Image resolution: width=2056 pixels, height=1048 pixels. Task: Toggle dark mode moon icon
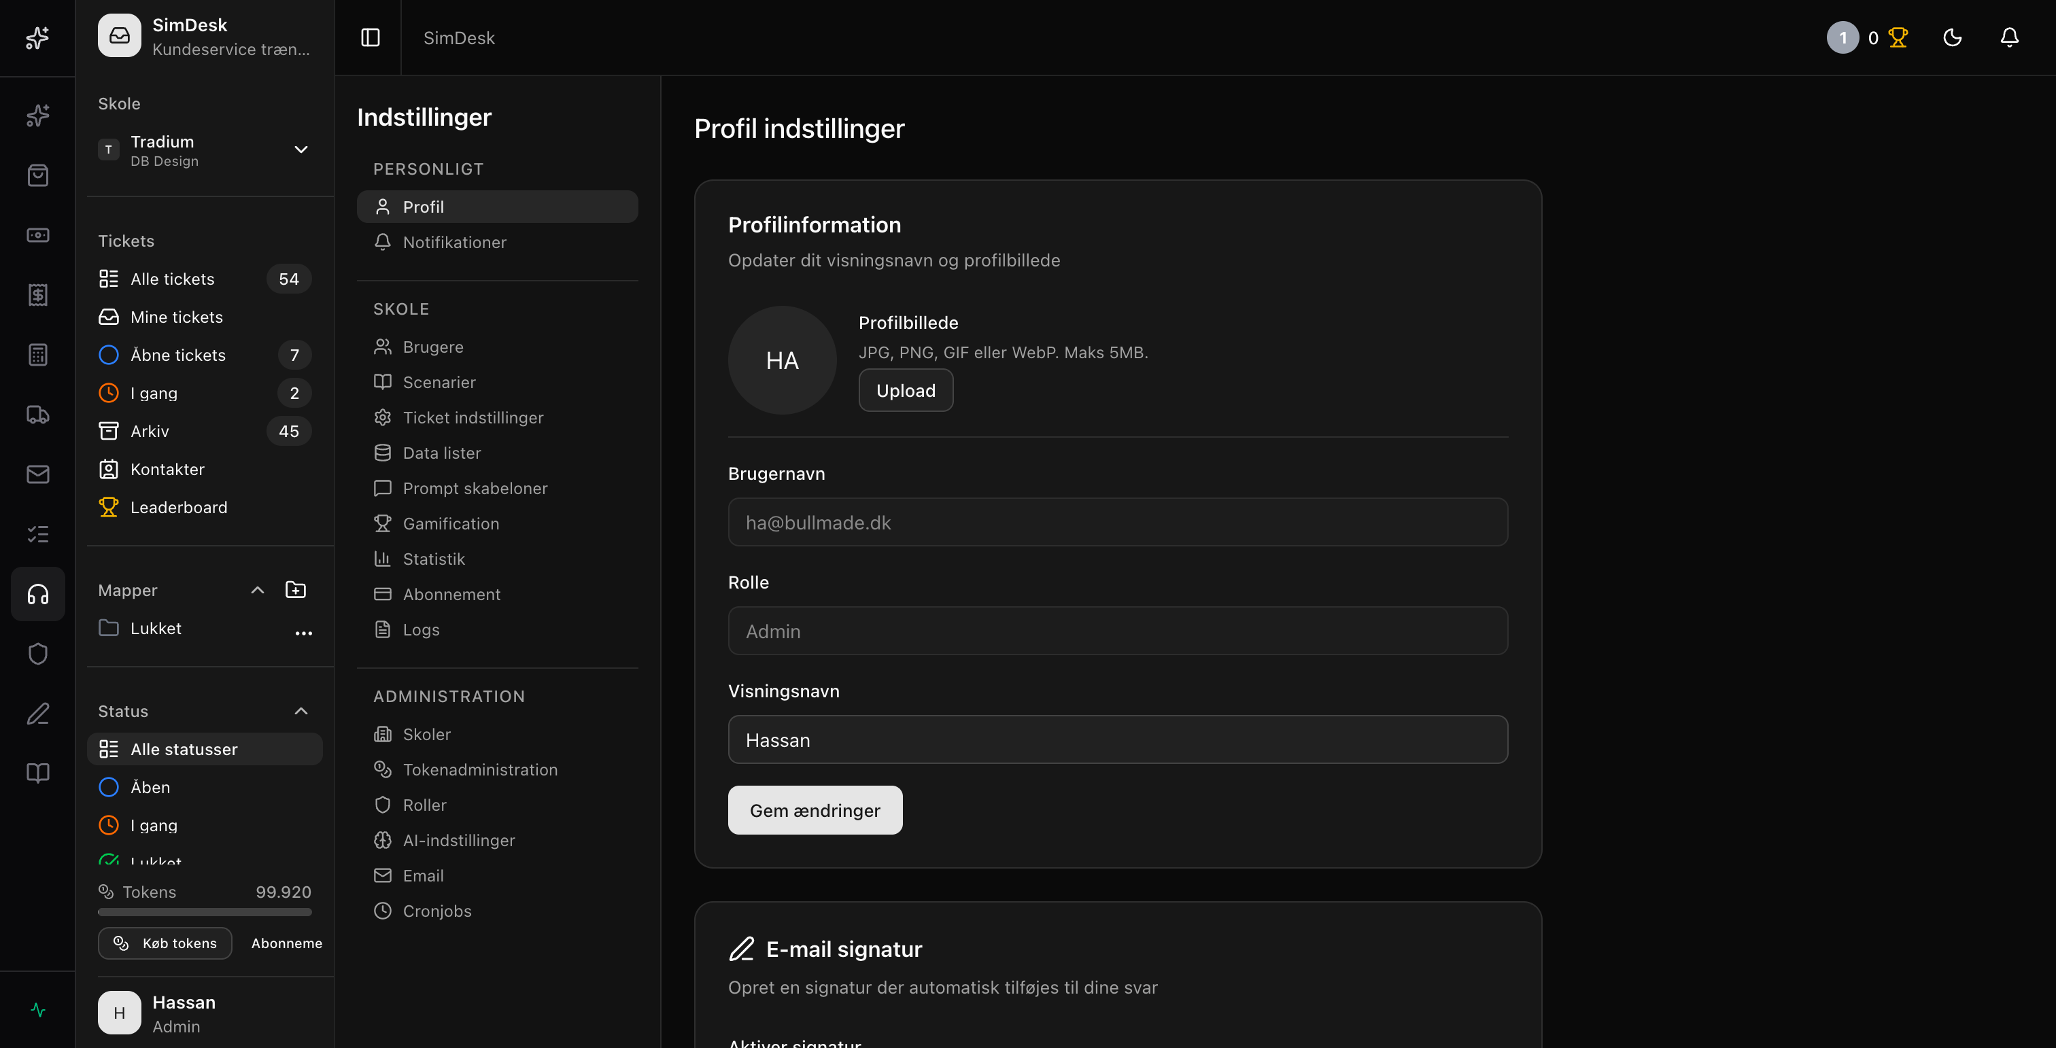pos(1952,37)
